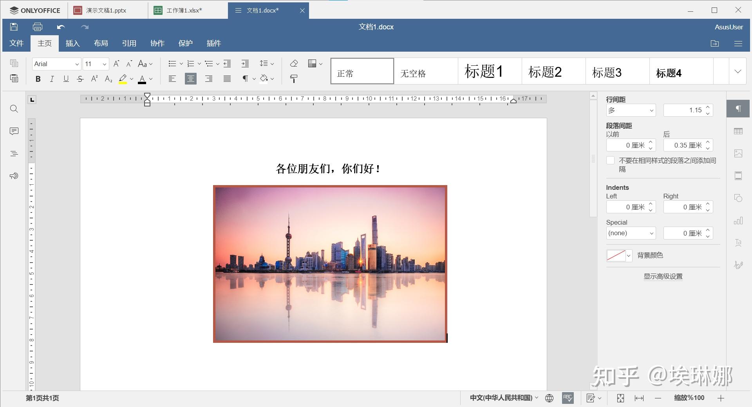Apply superscript formatting
The height and width of the screenshot is (407, 752).
[x=94, y=79]
